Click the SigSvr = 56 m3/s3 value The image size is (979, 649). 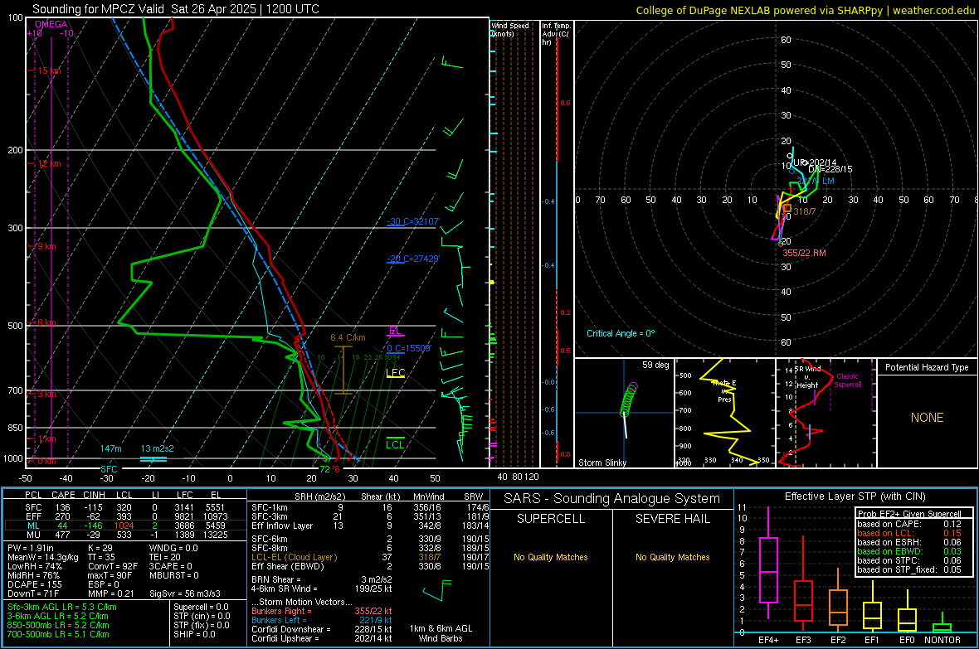click(x=183, y=593)
